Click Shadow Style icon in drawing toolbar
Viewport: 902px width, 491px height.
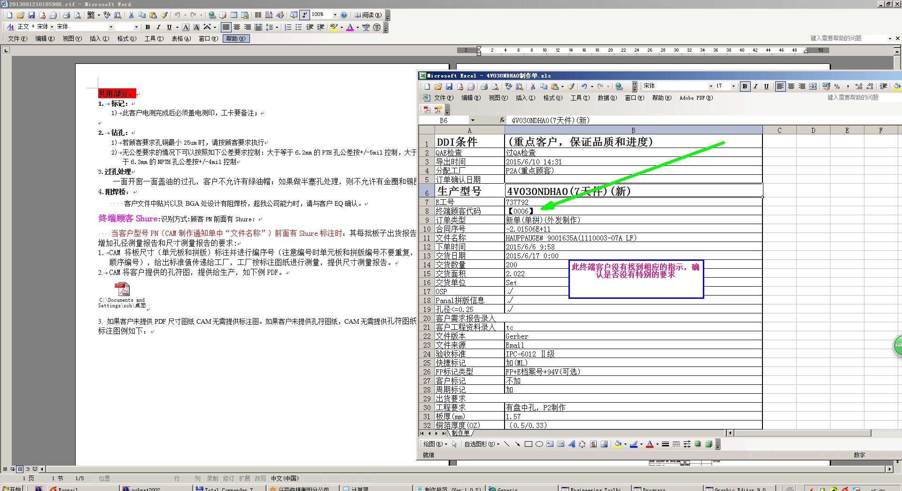point(698,444)
